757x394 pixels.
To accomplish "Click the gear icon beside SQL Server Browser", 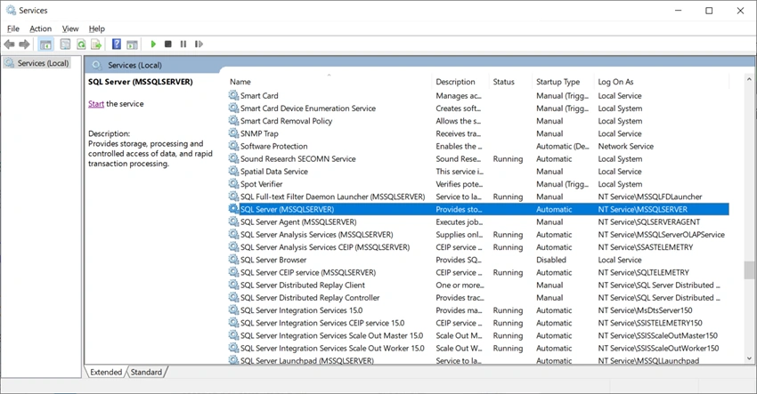I will coord(233,260).
